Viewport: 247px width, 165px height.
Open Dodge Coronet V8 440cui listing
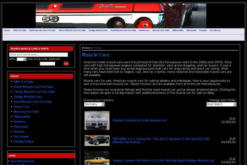click(163, 161)
